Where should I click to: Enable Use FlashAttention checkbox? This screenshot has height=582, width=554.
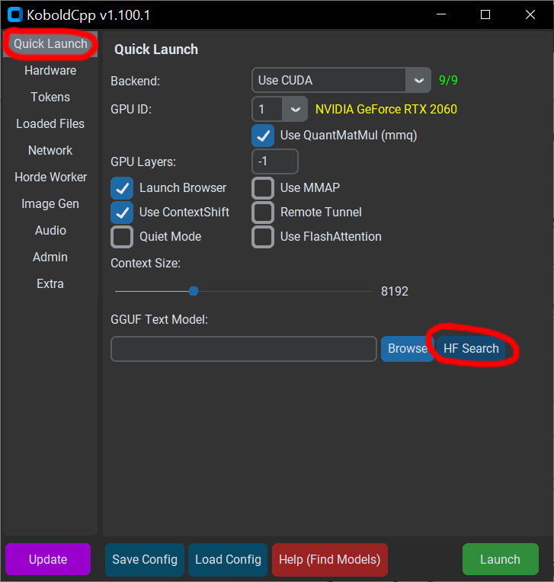click(263, 237)
